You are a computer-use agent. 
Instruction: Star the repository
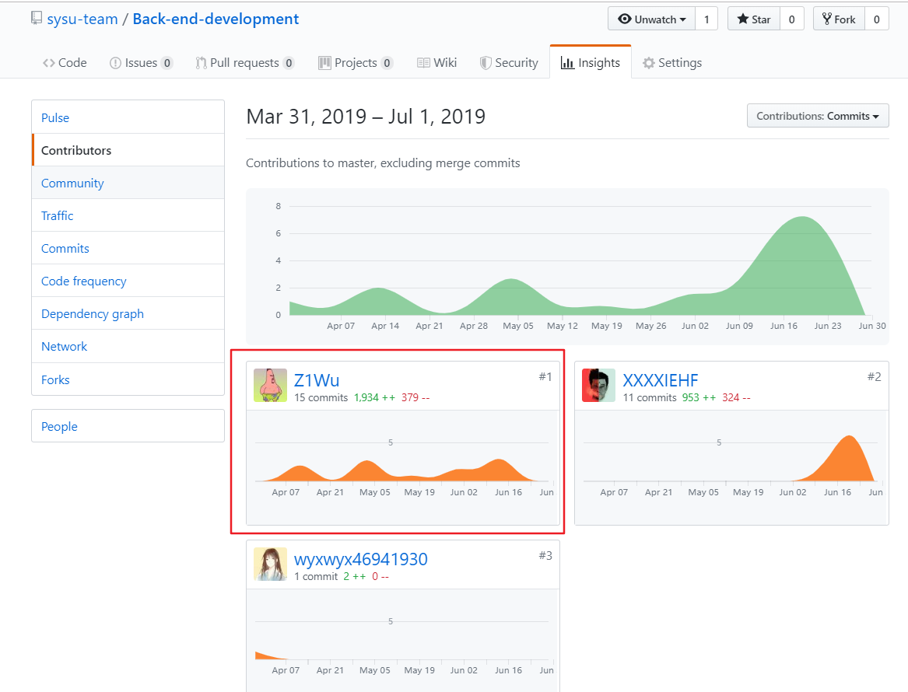click(x=753, y=19)
